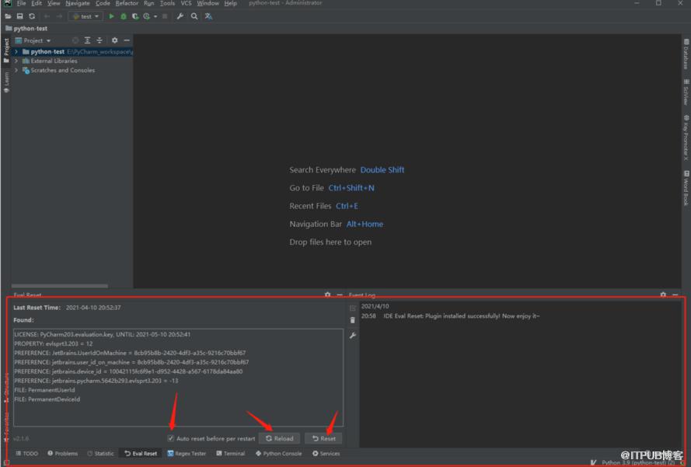691x467 pixels.
Task: Click the Reset button in Eval Reset
Action: pyautogui.click(x=324, y=438)
